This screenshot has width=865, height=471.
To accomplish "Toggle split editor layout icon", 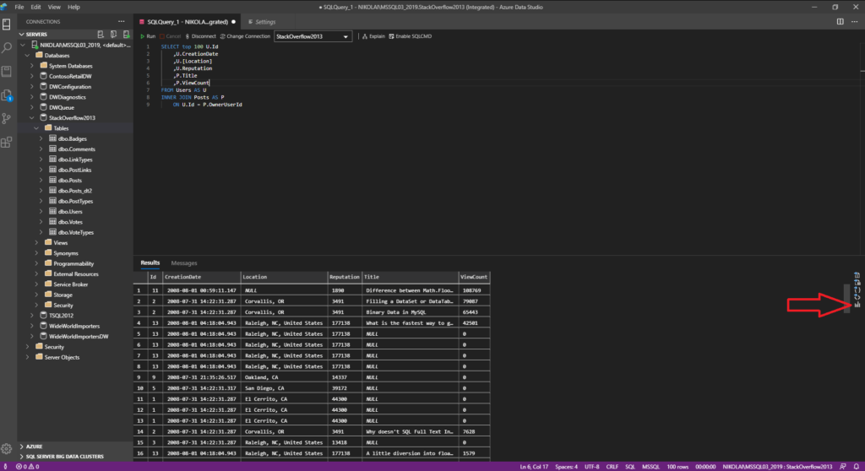I will click(841, 21).
